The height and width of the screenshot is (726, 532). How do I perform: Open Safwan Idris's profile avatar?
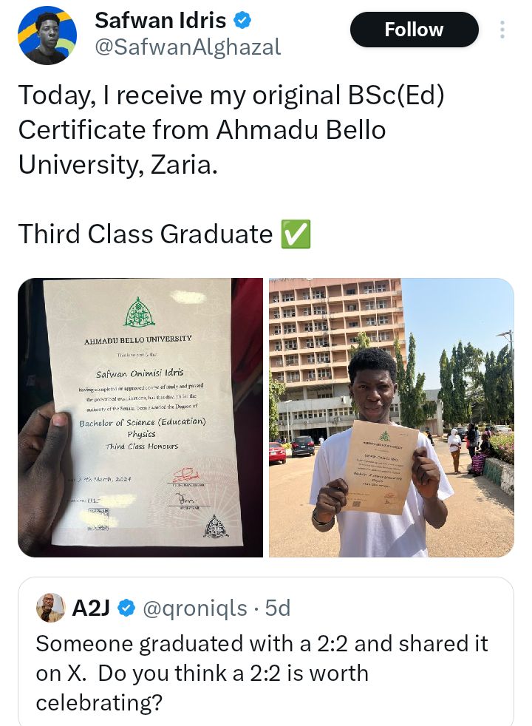pos(46,34)
